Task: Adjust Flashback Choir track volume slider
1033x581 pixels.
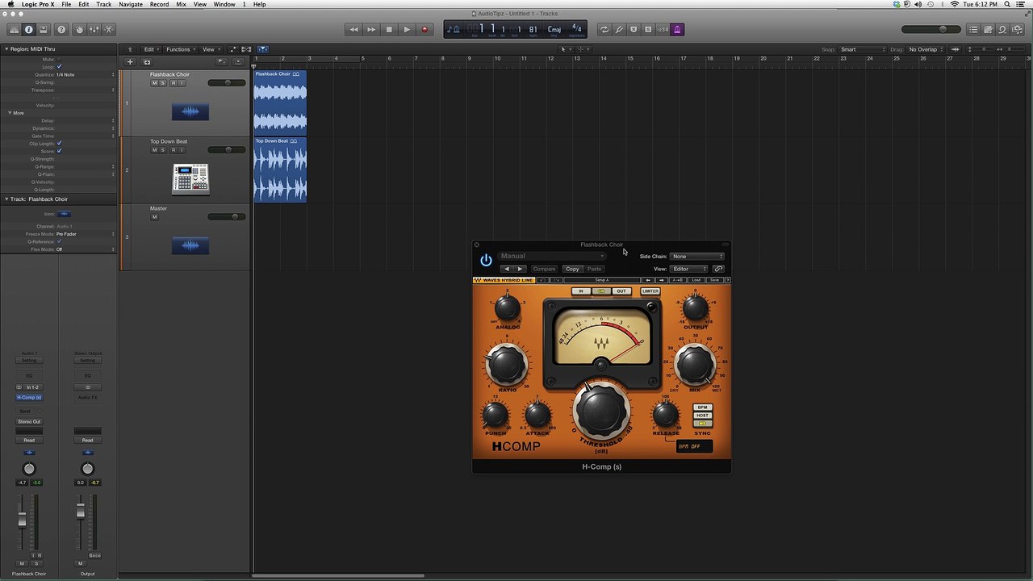Action: coord(227,83)
